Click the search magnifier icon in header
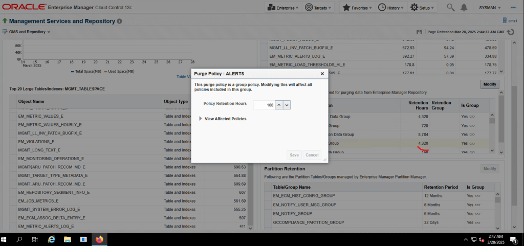Image resolution: width=524 pixels, height=246 pixels. (450, 8)
